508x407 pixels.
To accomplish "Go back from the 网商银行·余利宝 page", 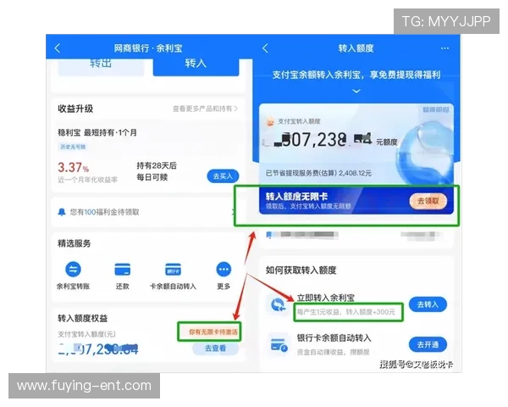I will (58, 48).
